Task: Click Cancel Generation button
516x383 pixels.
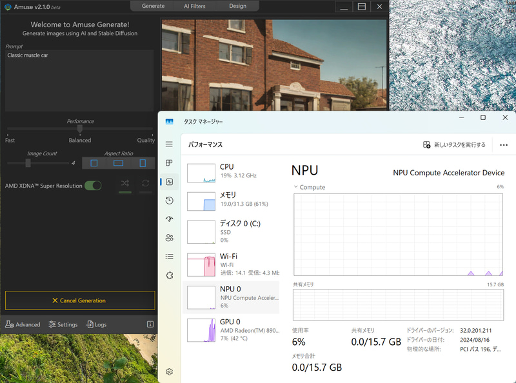Action: (80, 300)
